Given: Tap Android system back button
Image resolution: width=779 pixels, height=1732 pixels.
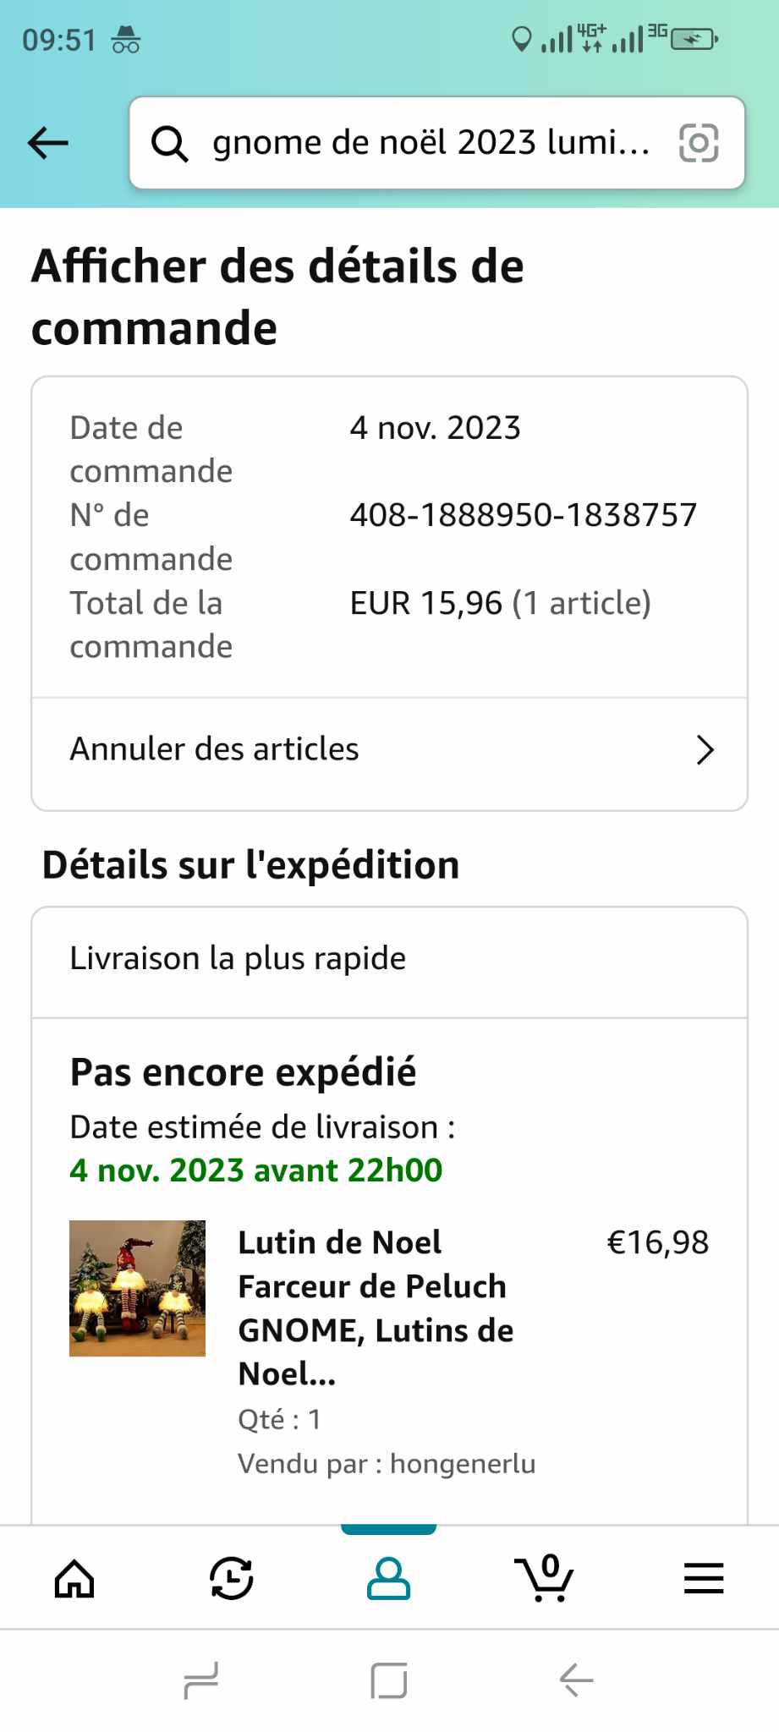Looking at the screenshot, I should [x=577, y=1680].
